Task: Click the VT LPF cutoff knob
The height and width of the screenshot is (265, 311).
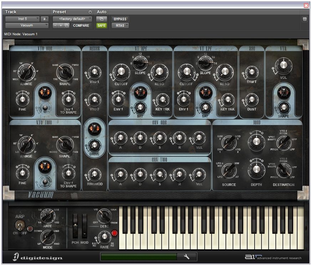Action: [x=186, y=73]
